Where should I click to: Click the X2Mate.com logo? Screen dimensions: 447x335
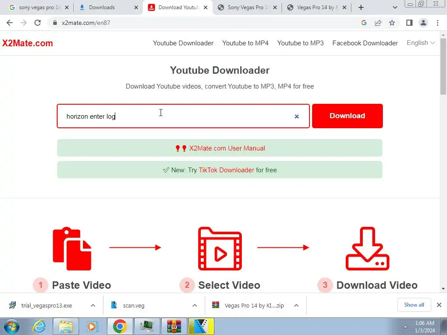pyautogui.click(x=28, y=43)
